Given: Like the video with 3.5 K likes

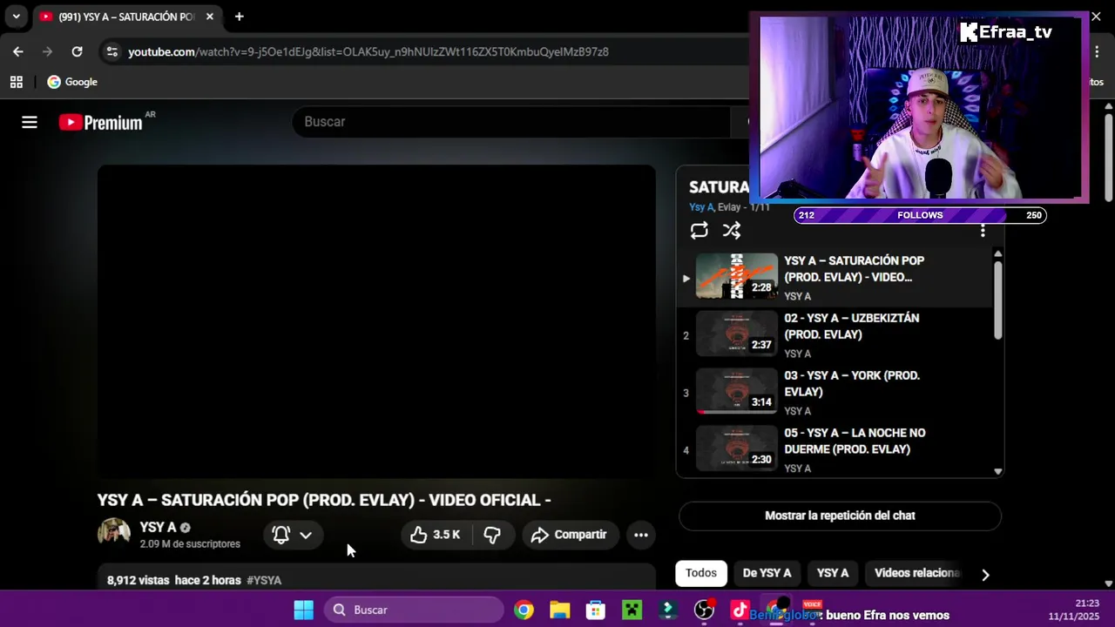Looking at the screenshot, I should [x=435, y=535].
